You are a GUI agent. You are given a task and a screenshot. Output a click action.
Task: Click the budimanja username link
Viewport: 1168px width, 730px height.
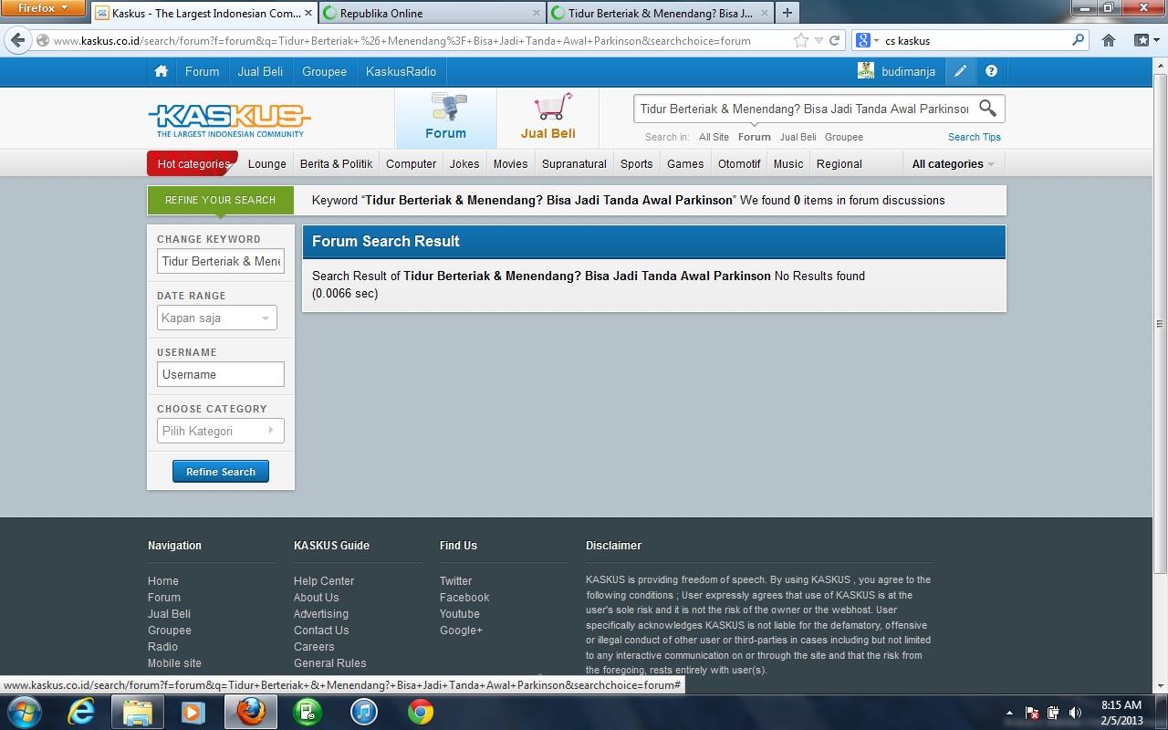tap(908, 71)
